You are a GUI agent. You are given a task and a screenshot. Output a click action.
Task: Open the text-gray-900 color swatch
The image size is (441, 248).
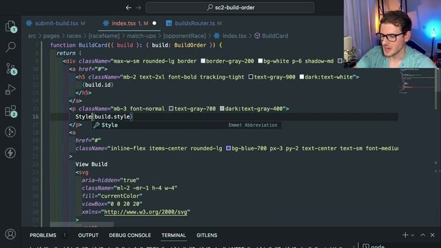[x=251, y=76]
